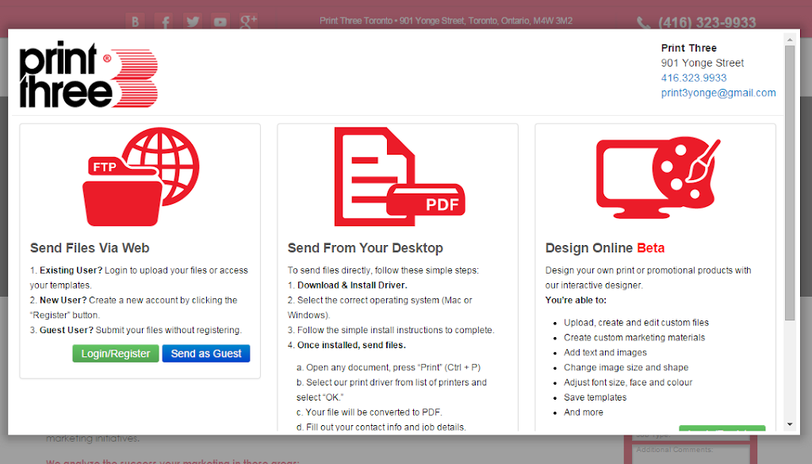
Task: Click 'Change image size and shape' bullet
Action: 626,368
